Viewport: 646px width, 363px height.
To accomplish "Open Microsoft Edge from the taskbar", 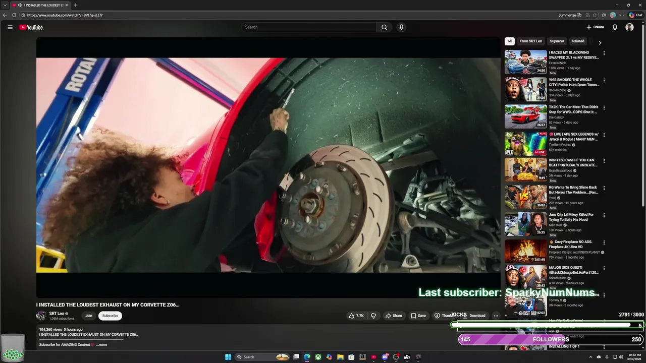I will click(x=307, y=357).
